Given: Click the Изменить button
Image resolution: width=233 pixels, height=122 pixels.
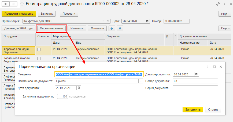Looking at the screenshot, I should (77, 28).
